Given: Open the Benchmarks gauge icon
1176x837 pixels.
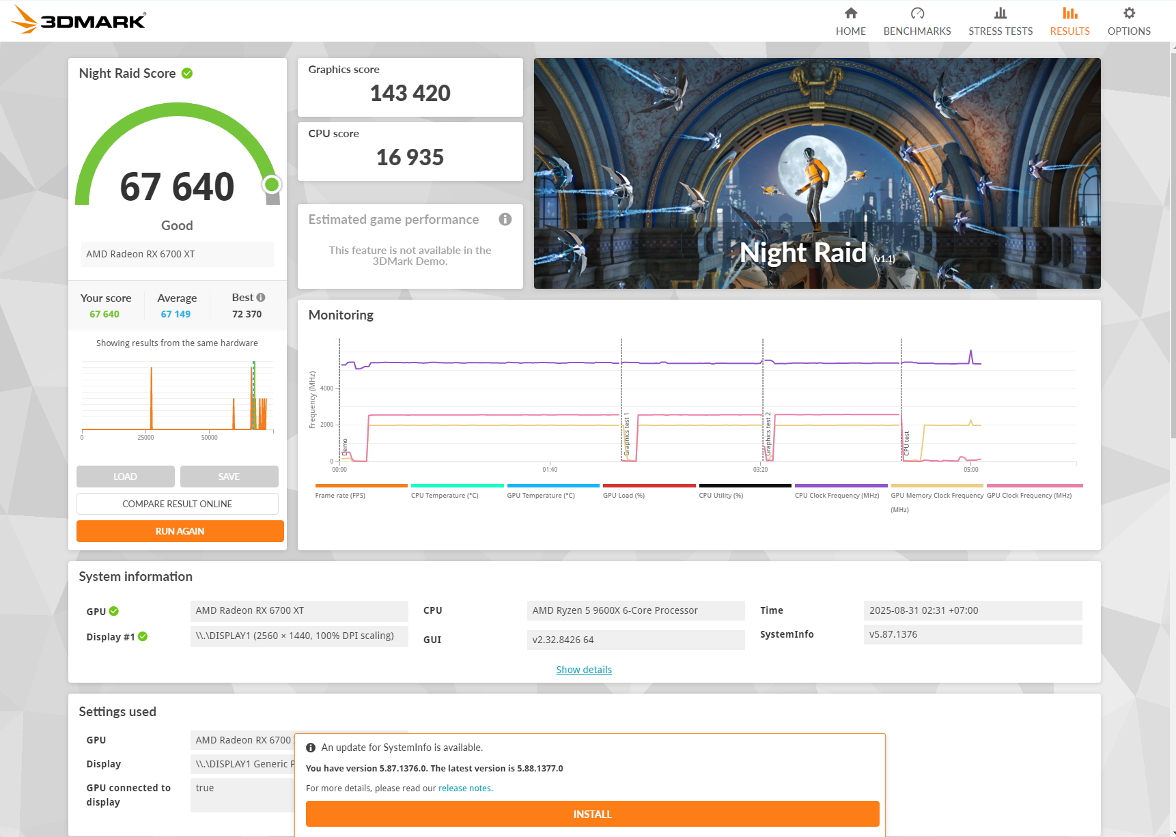Looking at the screenshot, I should pyautogui.click(x=916, y=13).
